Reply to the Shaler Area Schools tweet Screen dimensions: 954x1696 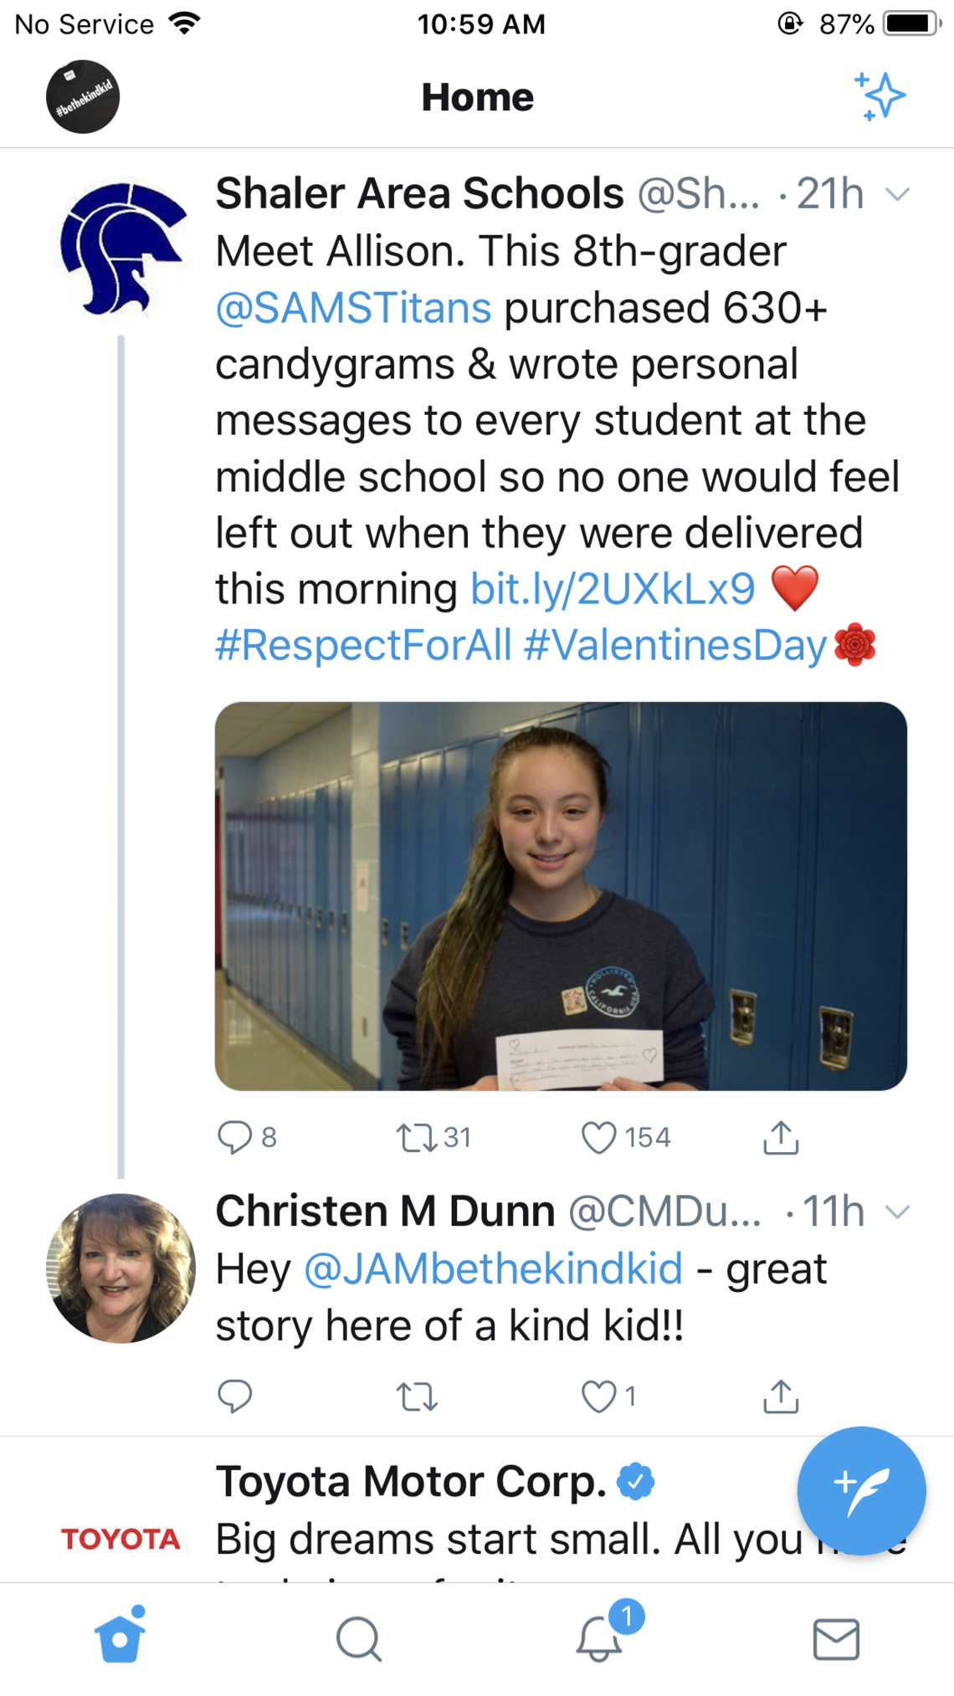point(235,1137)
